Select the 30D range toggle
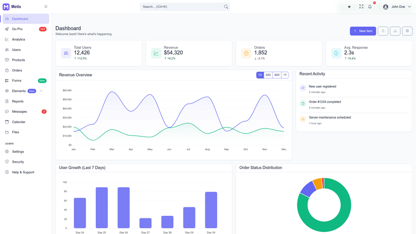The height and width of the screenshot is (234, 416). pos(268,75)
